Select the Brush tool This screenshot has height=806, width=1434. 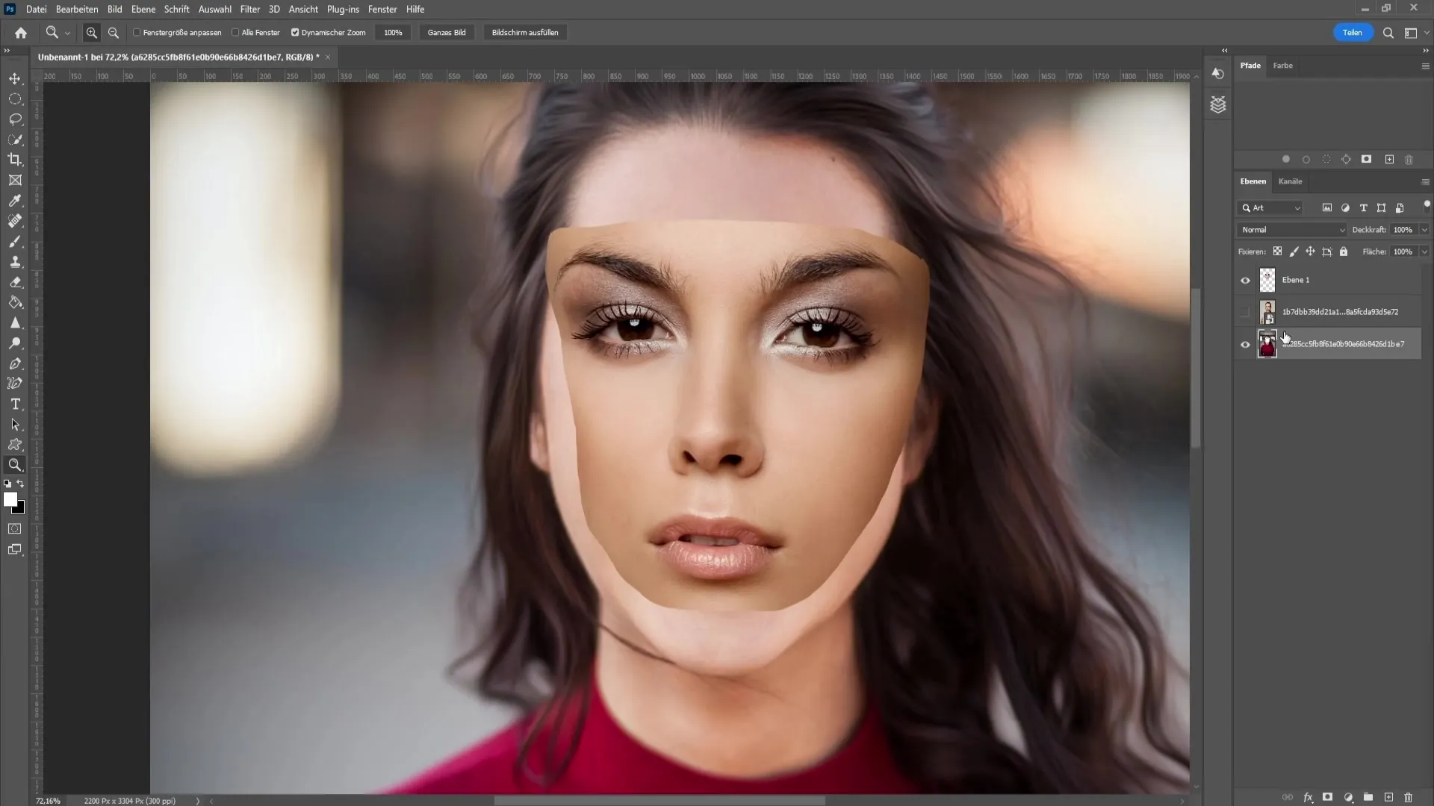(x=15, y=241)
